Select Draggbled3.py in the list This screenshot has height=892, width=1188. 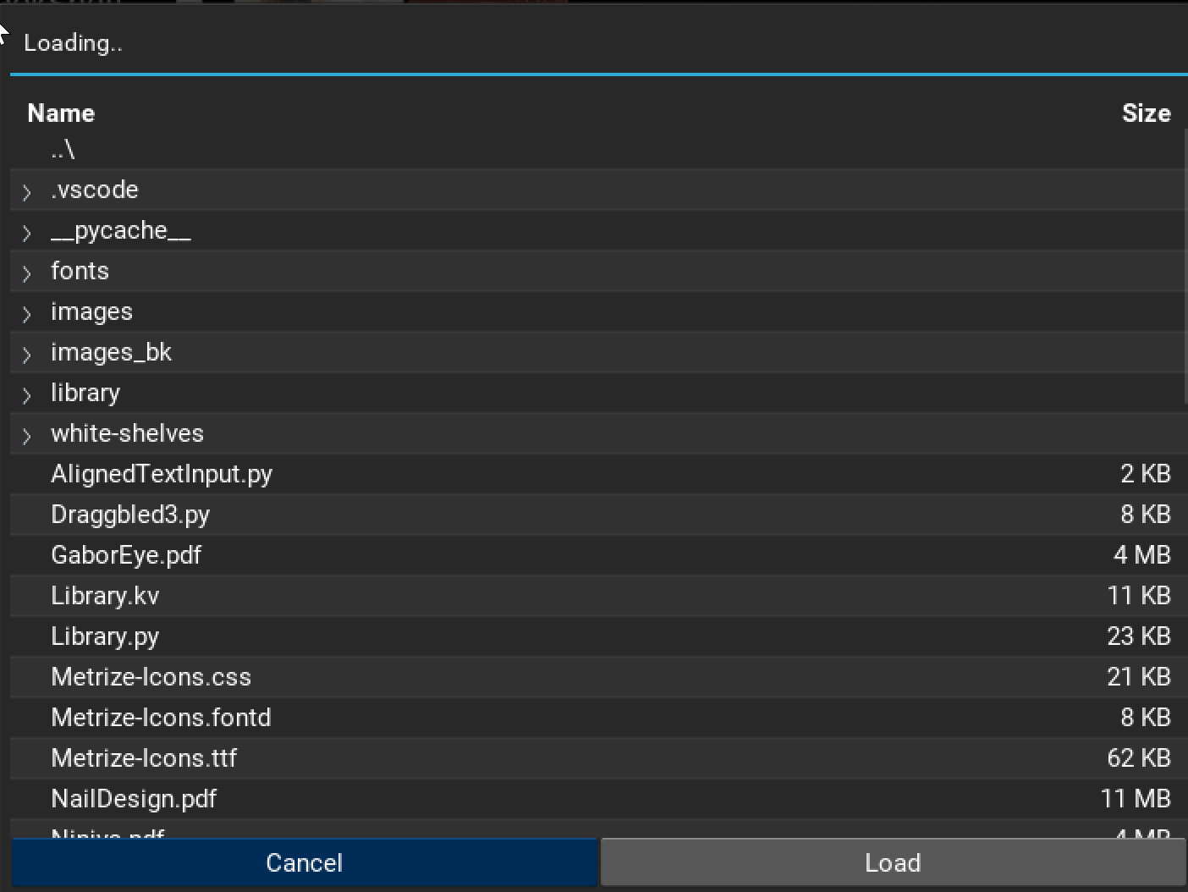pyautogui.click(x=129, y=515)
